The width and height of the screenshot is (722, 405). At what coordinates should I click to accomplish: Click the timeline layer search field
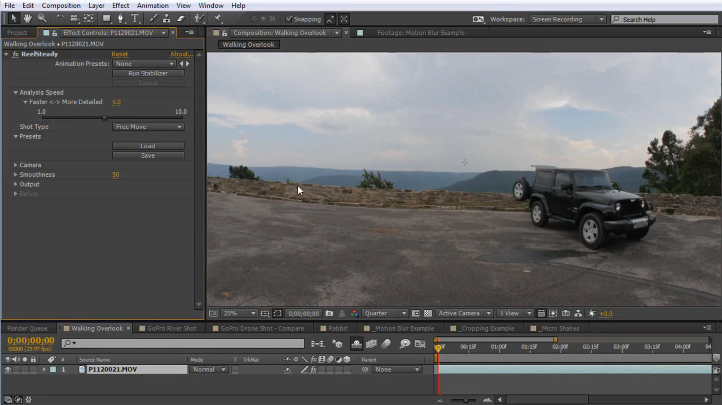pos(183,343)
